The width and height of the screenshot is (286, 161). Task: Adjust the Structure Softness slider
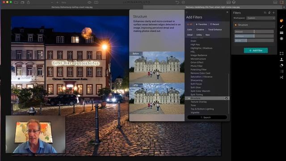pyautogui.click(x=254, y=36)
